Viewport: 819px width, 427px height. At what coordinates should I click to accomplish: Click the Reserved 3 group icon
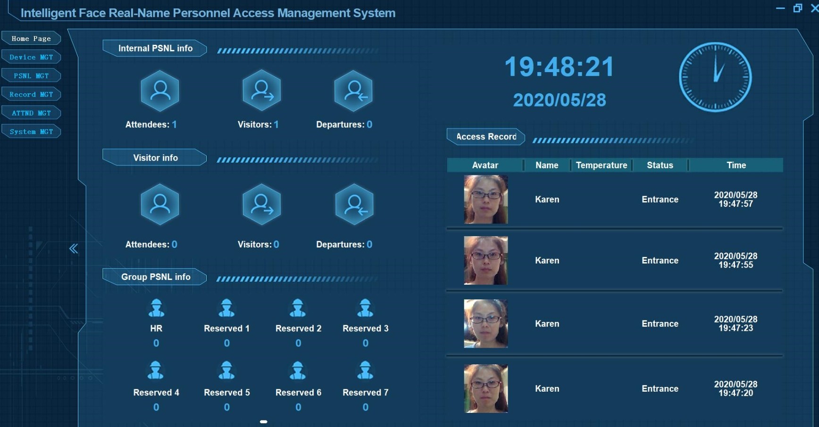point(365,308)
